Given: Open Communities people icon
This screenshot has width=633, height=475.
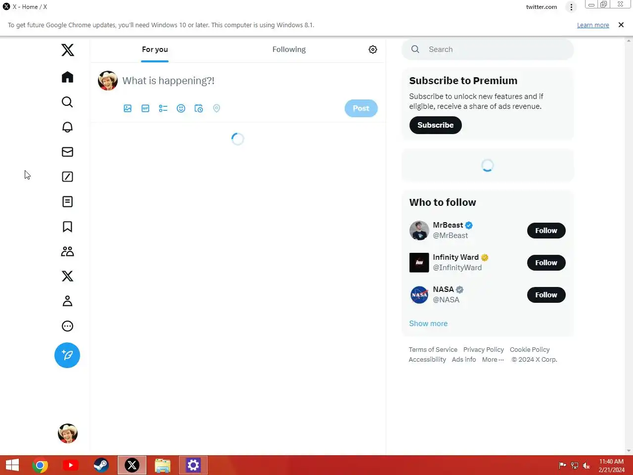Looking at the screenshot, I should point(67,251).
